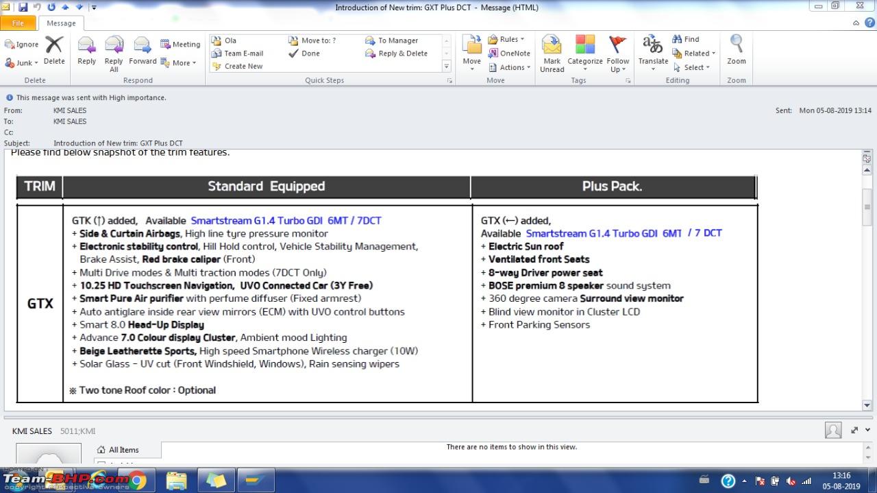
Task: Open the Select dropdown
Action: pos(691,67)
